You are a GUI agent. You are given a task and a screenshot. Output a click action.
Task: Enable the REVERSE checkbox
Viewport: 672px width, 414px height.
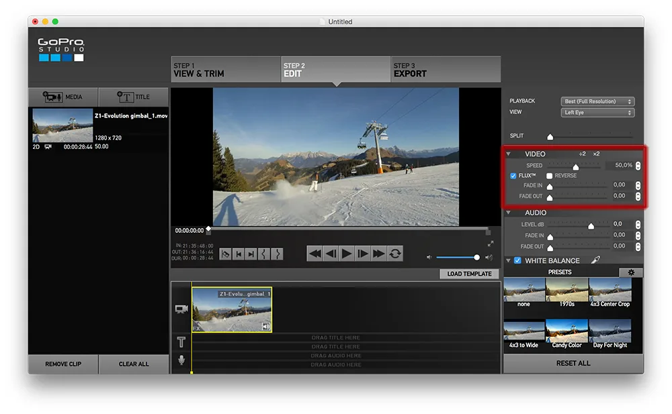[549, 176]
